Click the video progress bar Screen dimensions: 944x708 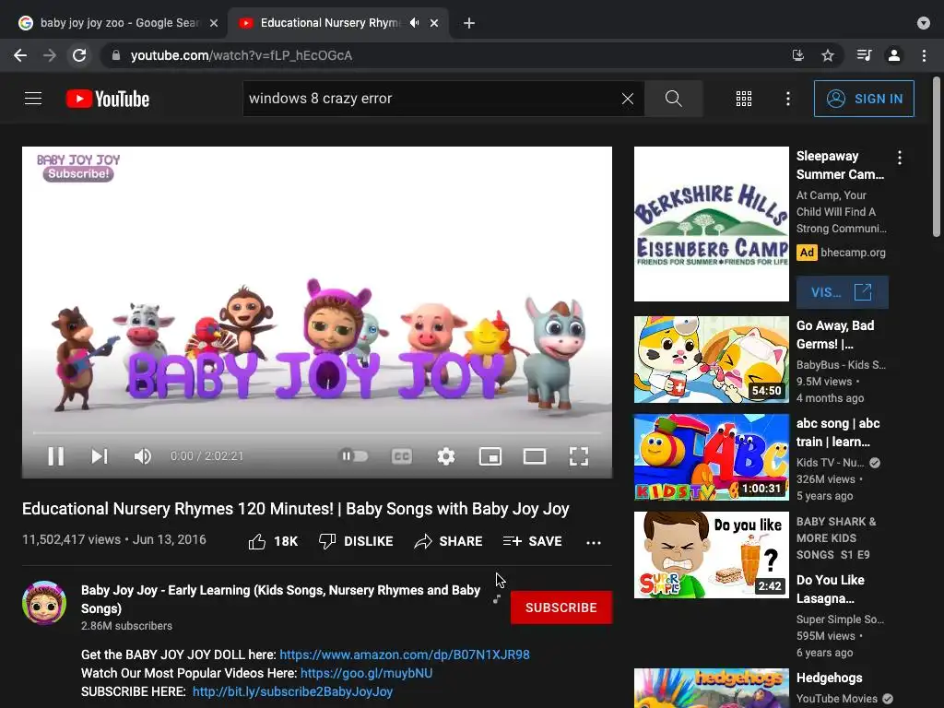317,432
